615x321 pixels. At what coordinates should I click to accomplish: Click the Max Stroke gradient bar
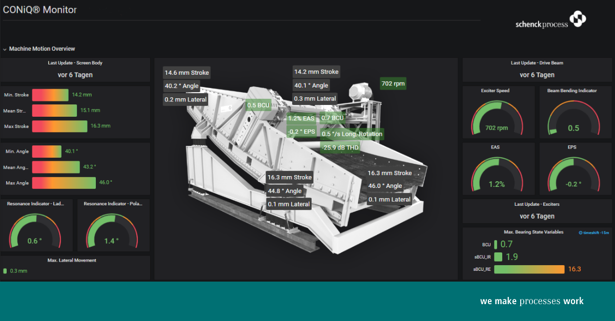point(59,126)
